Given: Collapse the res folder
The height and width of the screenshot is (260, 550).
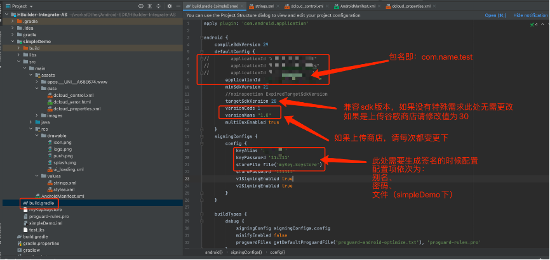Looking at the screenshot, I should tap(30, 129).
